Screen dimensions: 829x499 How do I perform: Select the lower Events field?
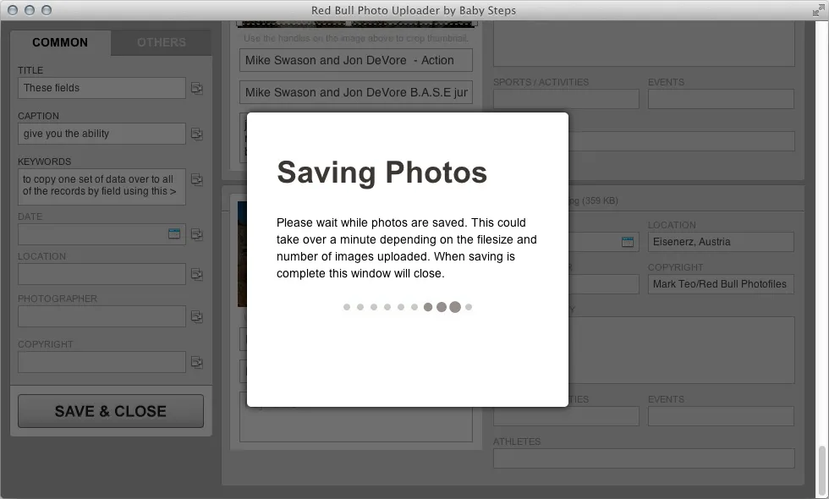point(721,416)
